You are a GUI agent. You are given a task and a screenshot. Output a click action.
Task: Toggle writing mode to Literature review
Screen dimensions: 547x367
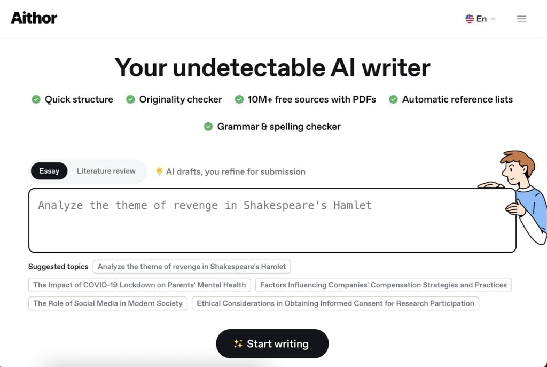(106, 171)
